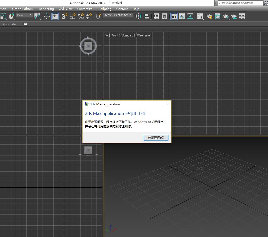Open the Civil View menu

pos(66,9)
